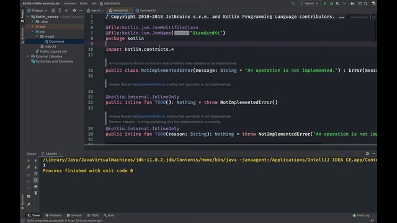Select Scratches and Consoles

(52, 61)
